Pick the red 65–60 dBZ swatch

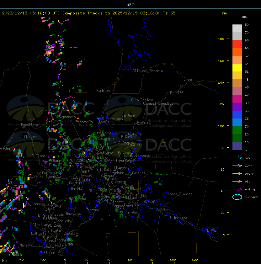click(x=237, y=44)
